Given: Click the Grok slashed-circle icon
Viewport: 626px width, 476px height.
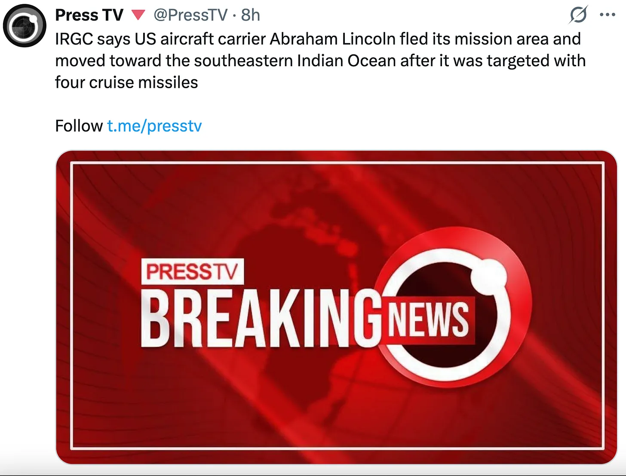Looking at the screenshot, I should coord(578,15).
